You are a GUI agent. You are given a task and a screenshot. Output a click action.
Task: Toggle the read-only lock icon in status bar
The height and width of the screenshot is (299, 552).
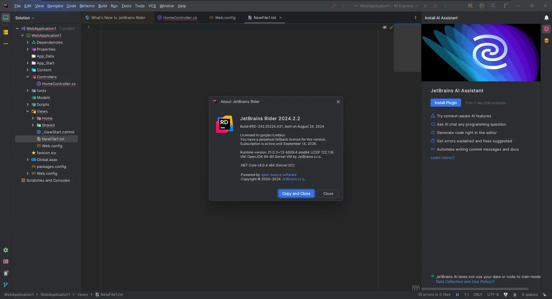point(545,295)
